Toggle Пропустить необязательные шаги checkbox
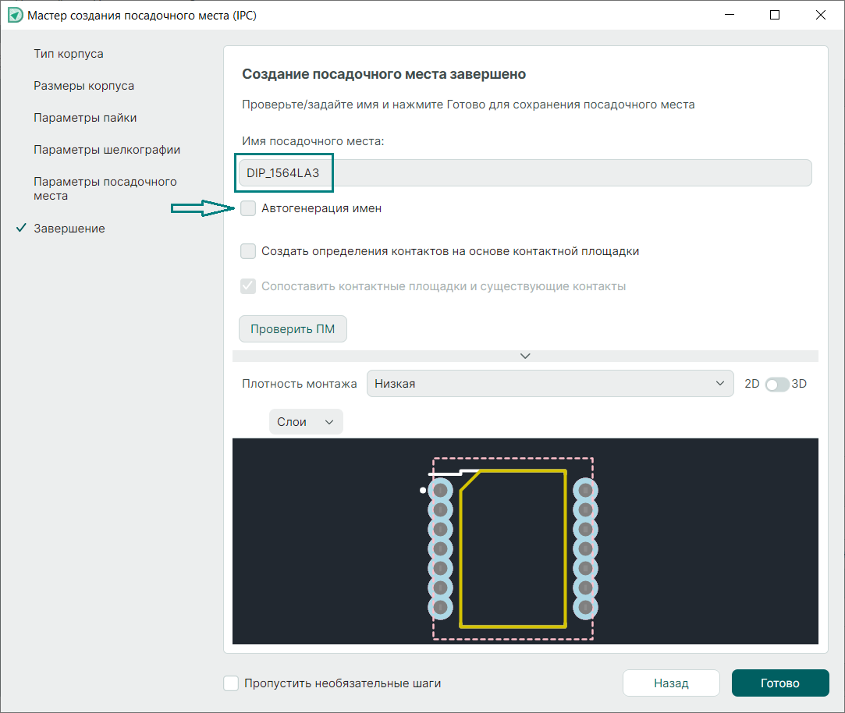 pyautogui.click(x=231, y=683)
